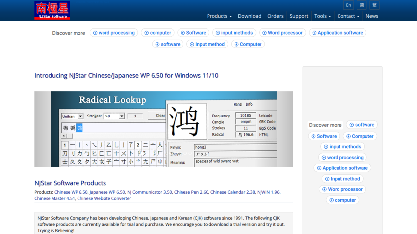This screenshot has width=417, height=234.
Task: Open the Chinese Website Converter link
Action: (x=104, y=198)
